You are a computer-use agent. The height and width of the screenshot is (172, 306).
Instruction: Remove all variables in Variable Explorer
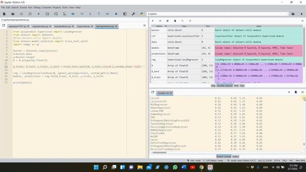point(175,21)
